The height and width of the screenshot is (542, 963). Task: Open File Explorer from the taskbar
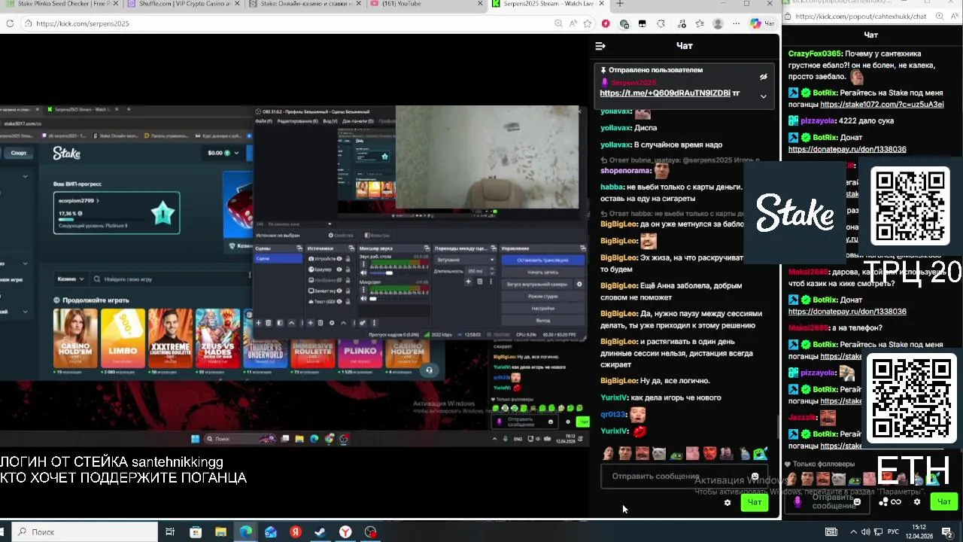point(220,531)
